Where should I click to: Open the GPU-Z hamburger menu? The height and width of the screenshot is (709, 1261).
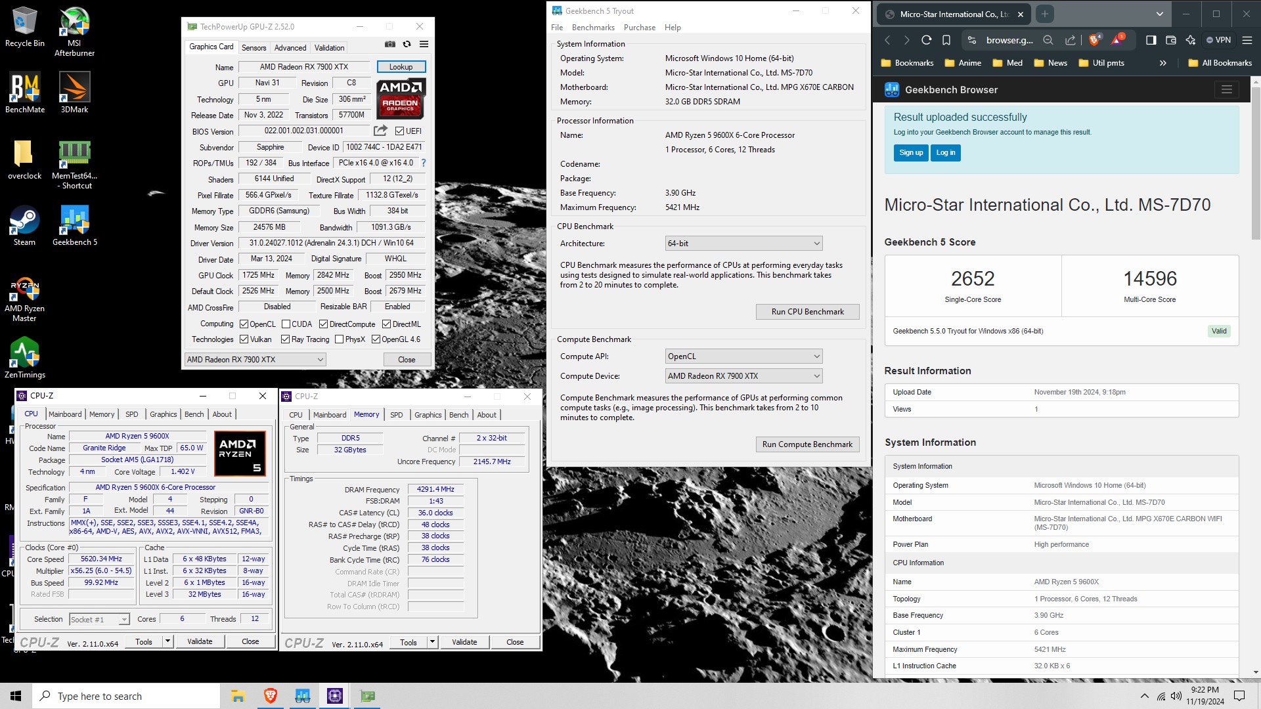[424, 44]
